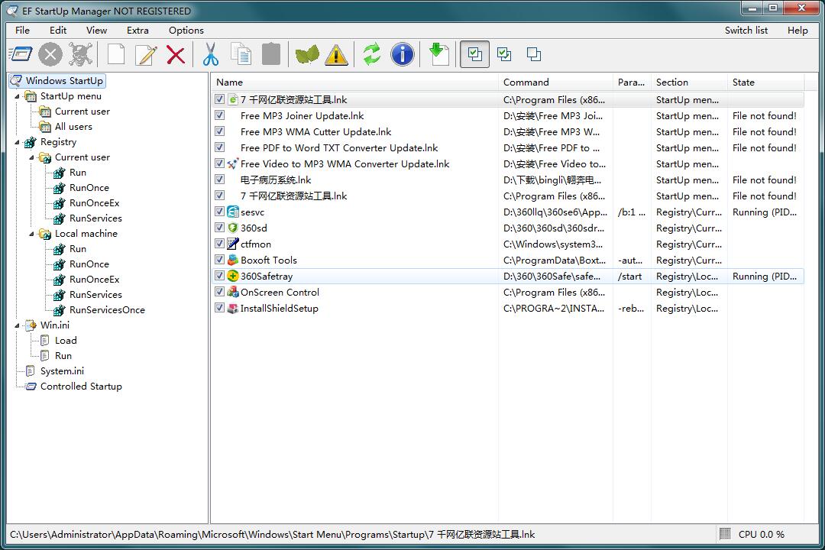825x550 pixels.
Task: Open the Options menu
Action: (x=186, y=30)
